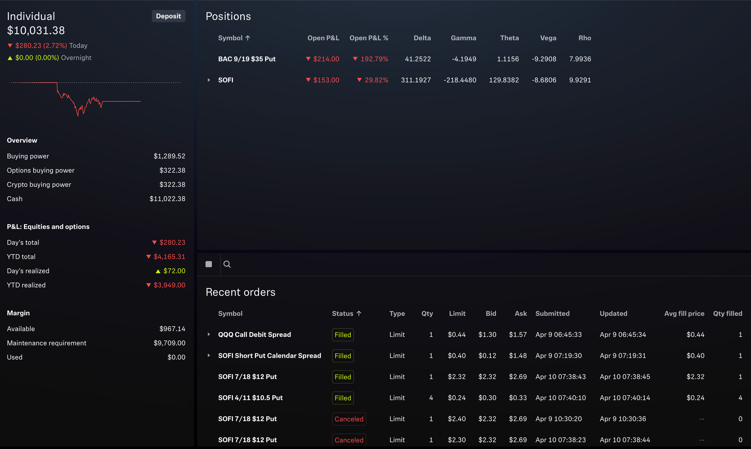751x449 pixels.
Task: Sort orders by Ask column header
Action: (x=521, y=314)
